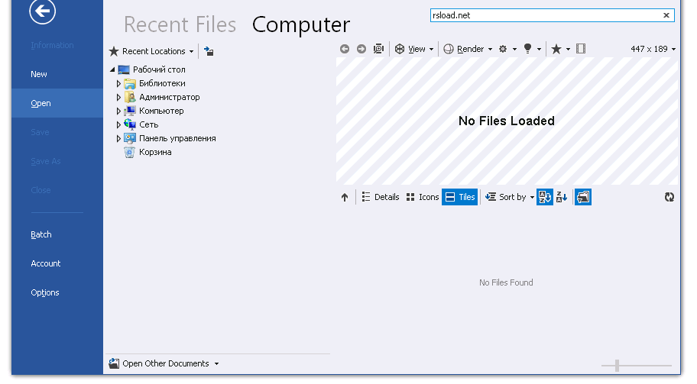Image resolution: width=697 pixels, height=384 pixels.
Task: Click the preview next file arrow
Action: [x=361, y=49]
